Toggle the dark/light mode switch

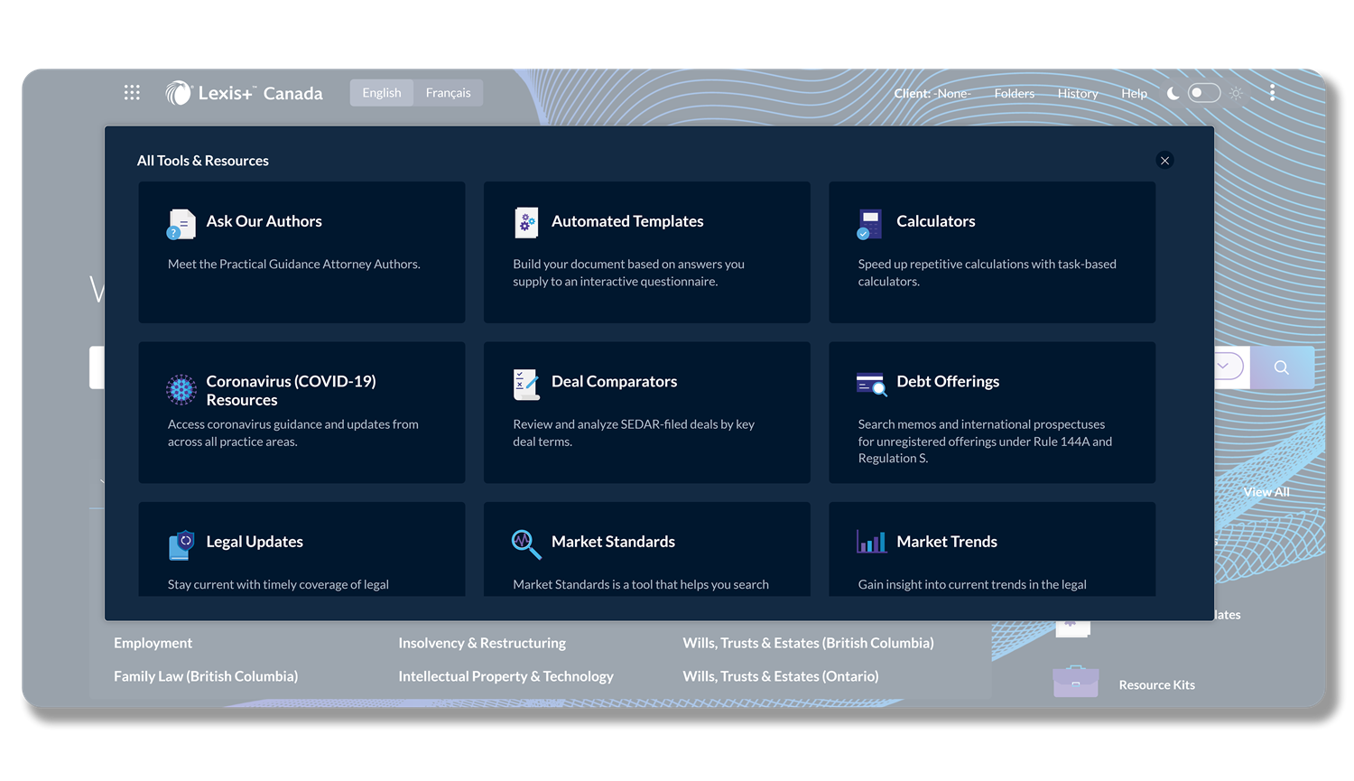click(x=1203, y=93)
